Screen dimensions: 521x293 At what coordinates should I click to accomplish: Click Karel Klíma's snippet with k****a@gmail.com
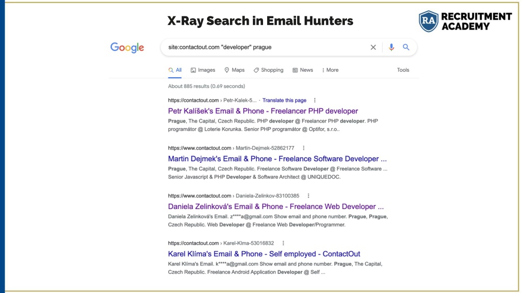click(275, 268)
